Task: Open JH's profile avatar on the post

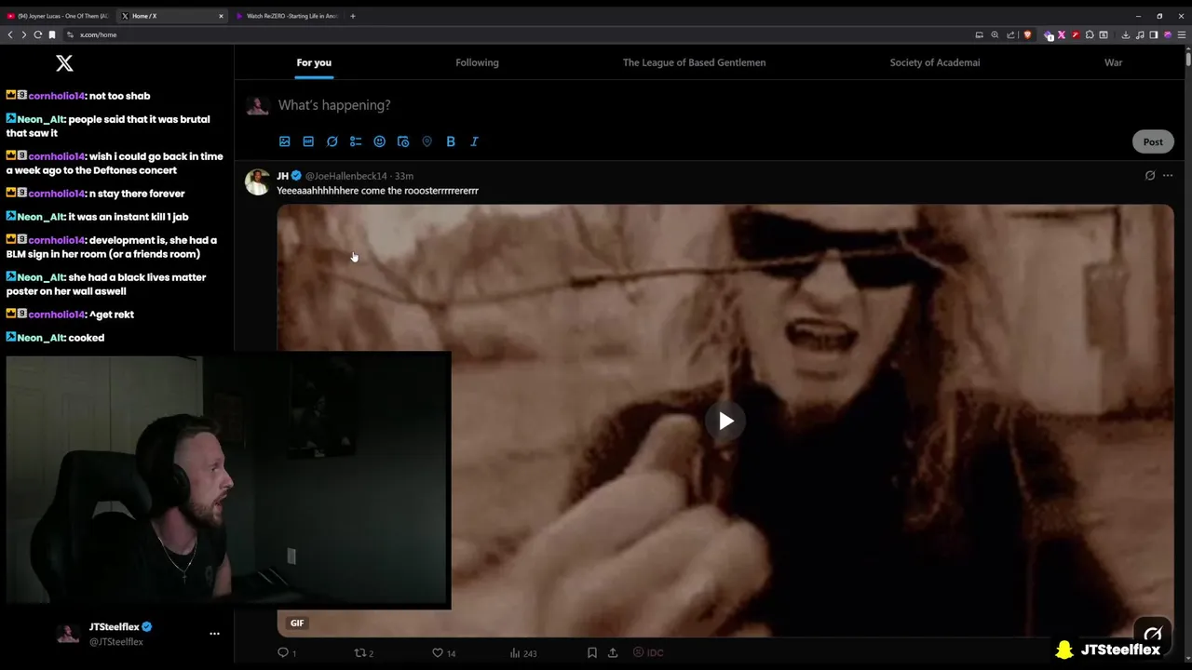Action: tap(258, 181)
